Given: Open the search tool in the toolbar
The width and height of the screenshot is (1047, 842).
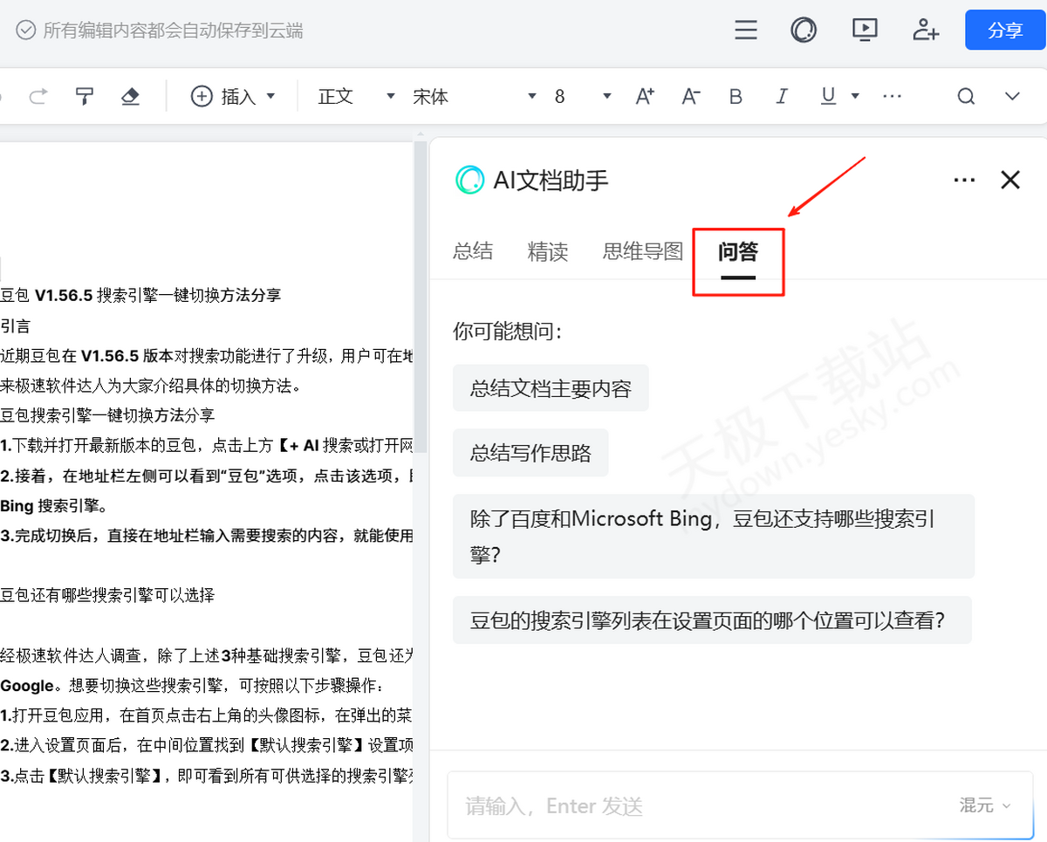Looking at the screenshot, I should [x=966, y=96].
